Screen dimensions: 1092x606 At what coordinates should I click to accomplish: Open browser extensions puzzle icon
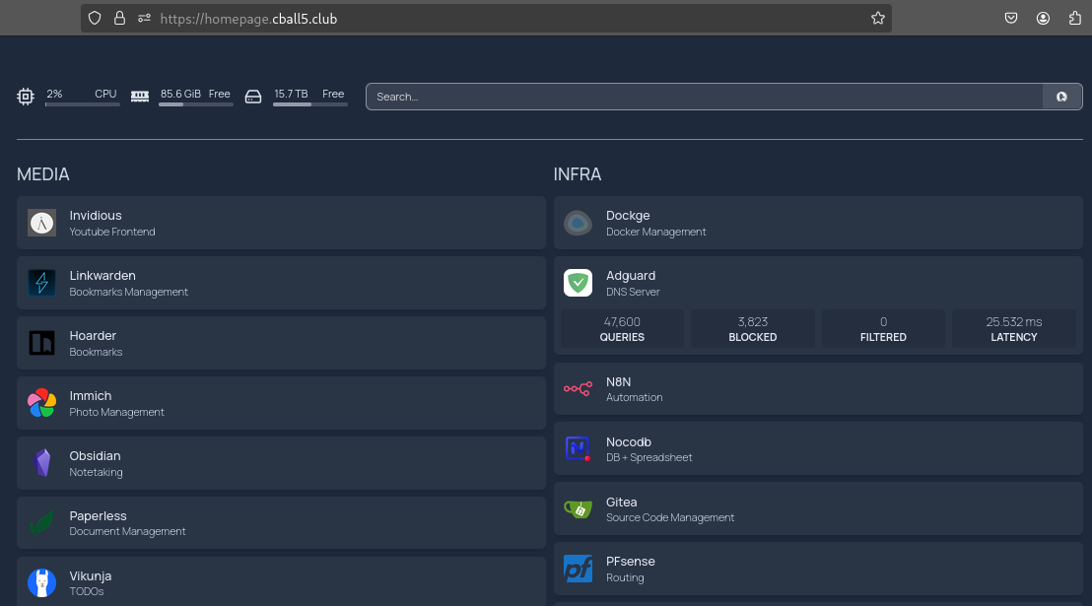(1074, 19)
